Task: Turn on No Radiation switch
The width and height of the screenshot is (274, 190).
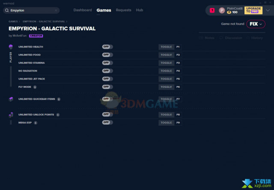Action: tap(107, 71)
